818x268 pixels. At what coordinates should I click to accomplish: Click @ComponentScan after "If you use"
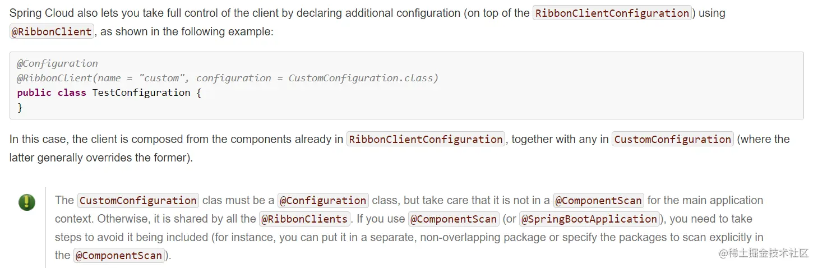coord(454,219)
